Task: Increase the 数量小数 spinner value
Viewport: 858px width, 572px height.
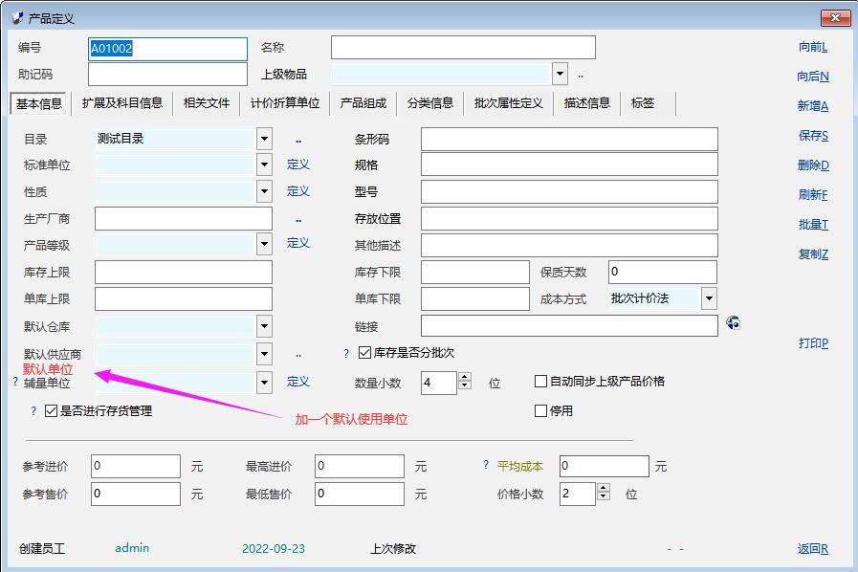Action: [x=465, y=377]
